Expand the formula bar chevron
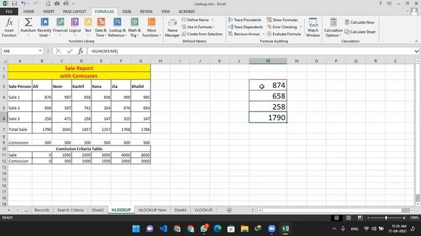 416,51
